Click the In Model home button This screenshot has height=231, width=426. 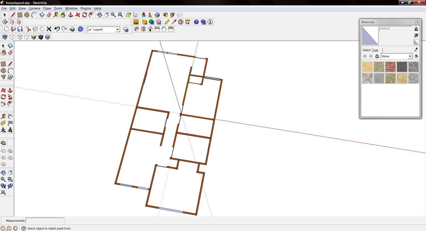(377, 56)
